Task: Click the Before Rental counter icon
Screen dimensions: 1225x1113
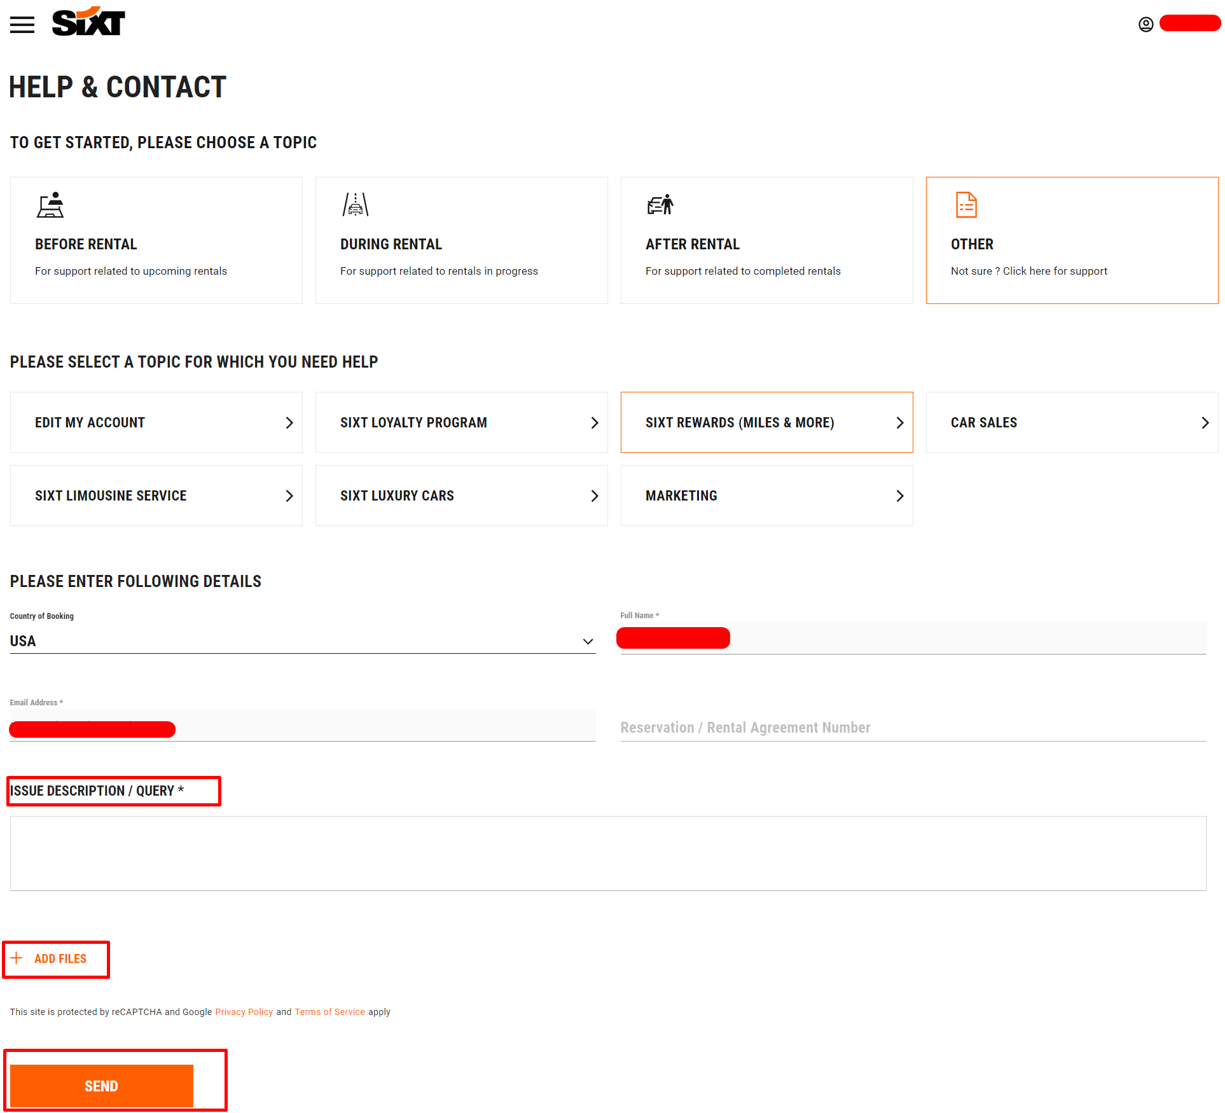Action: click(50, 205)
